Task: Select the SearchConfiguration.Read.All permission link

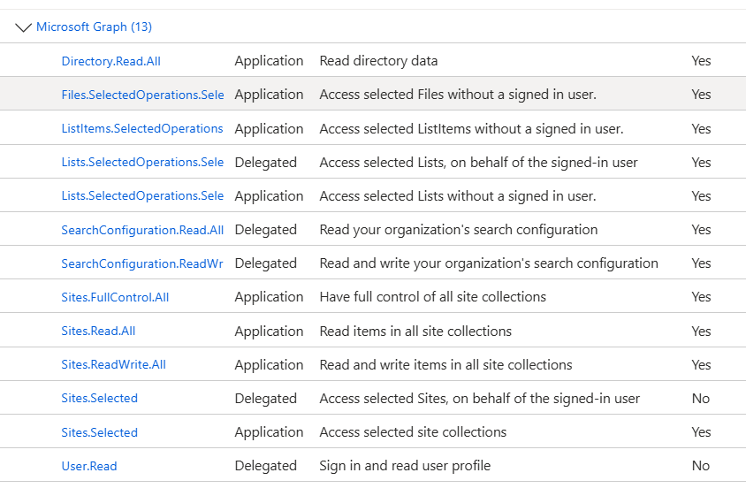Action: (x=142, y=230)
